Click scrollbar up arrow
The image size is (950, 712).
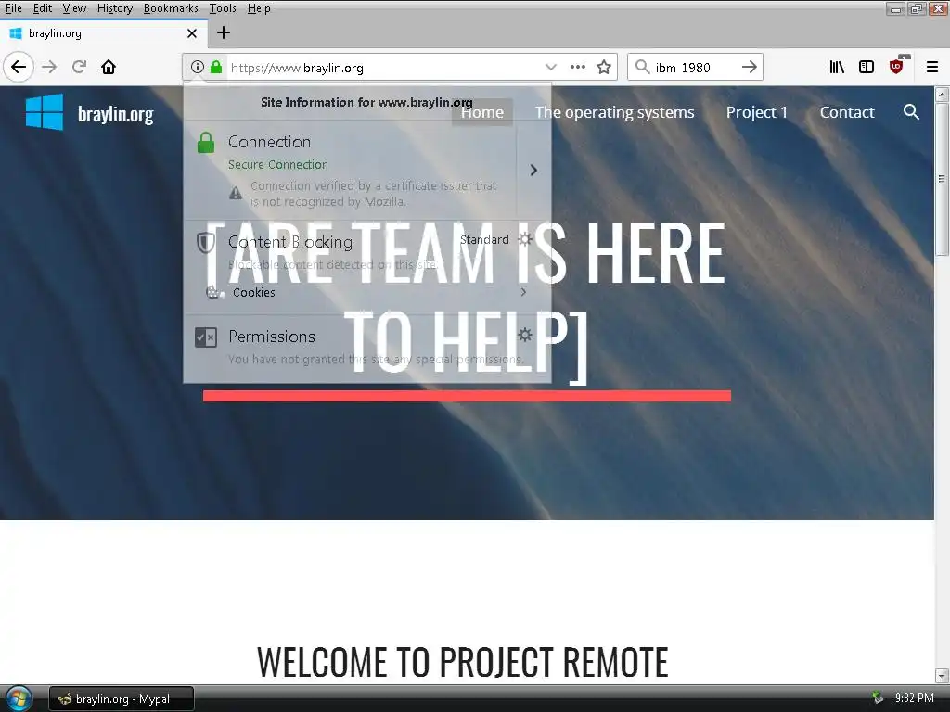pos(942,94)
